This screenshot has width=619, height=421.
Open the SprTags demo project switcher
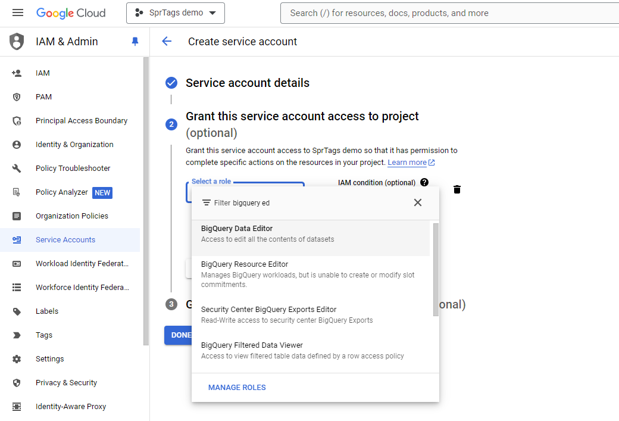coord(175,13)
